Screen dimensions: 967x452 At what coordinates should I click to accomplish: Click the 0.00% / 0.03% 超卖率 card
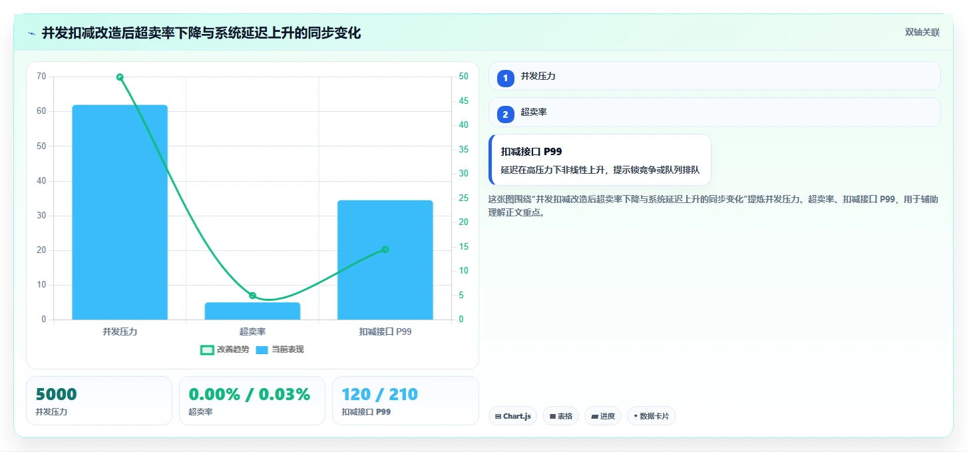click(x=252, y=401)
